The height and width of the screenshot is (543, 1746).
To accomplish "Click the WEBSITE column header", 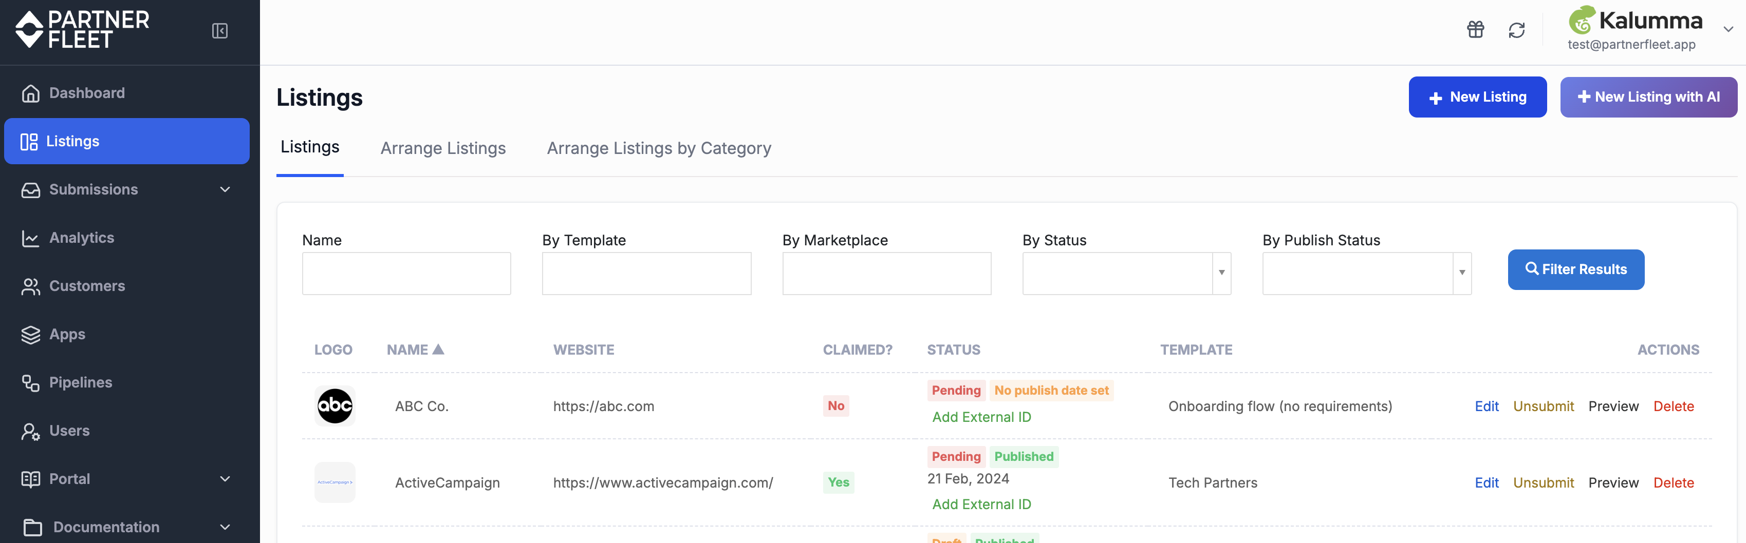I will point(584,350).
